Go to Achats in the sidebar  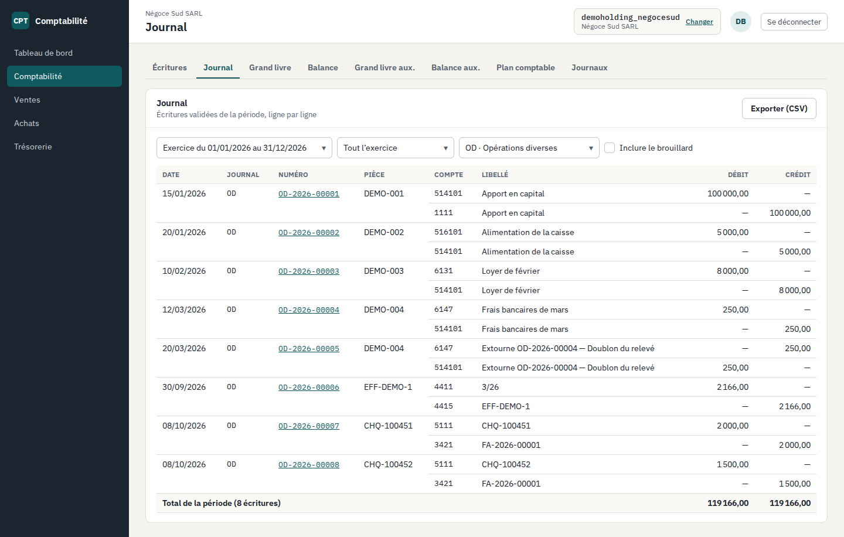click(64, 123)
